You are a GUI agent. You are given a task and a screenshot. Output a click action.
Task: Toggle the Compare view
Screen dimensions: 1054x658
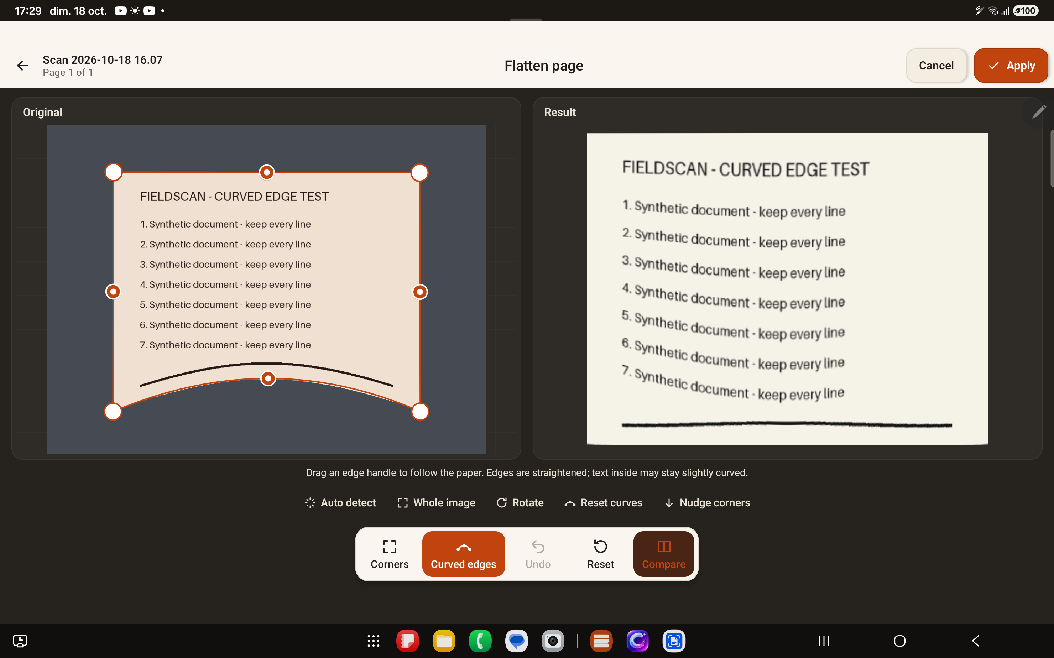coord(664,554)
